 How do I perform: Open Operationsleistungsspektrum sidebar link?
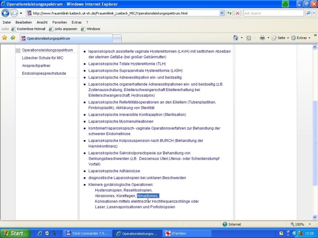(47, 50)
